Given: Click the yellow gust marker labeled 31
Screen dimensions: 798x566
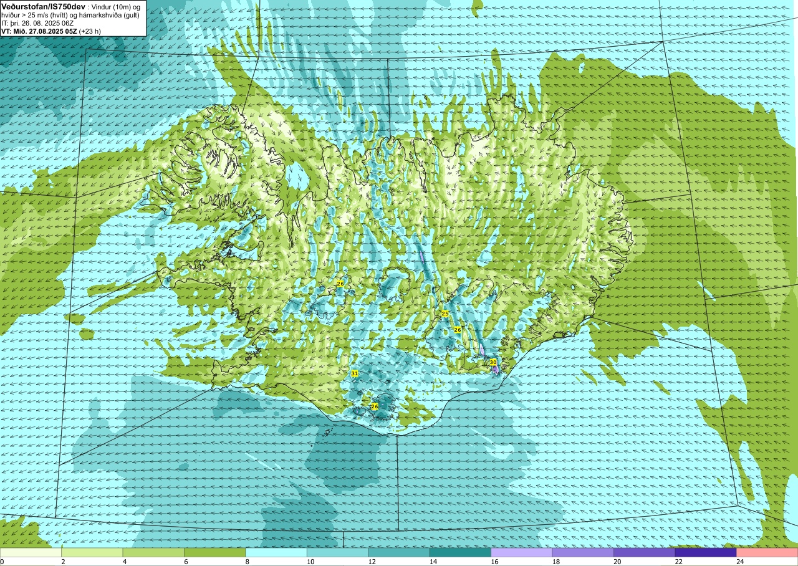Looking at the screenshot, I should click(x=355, y=373).
